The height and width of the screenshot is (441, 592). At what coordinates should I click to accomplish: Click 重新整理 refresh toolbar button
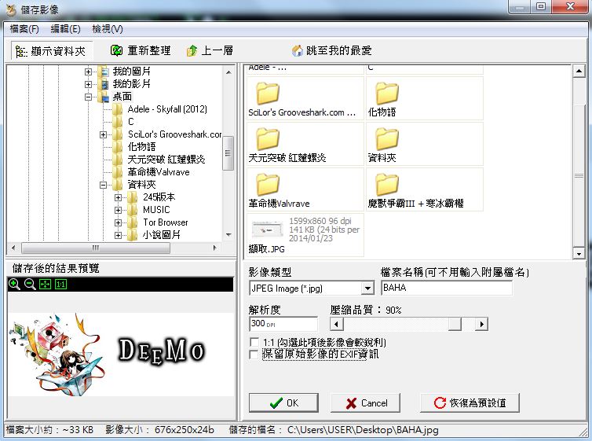tap(141, 50)
